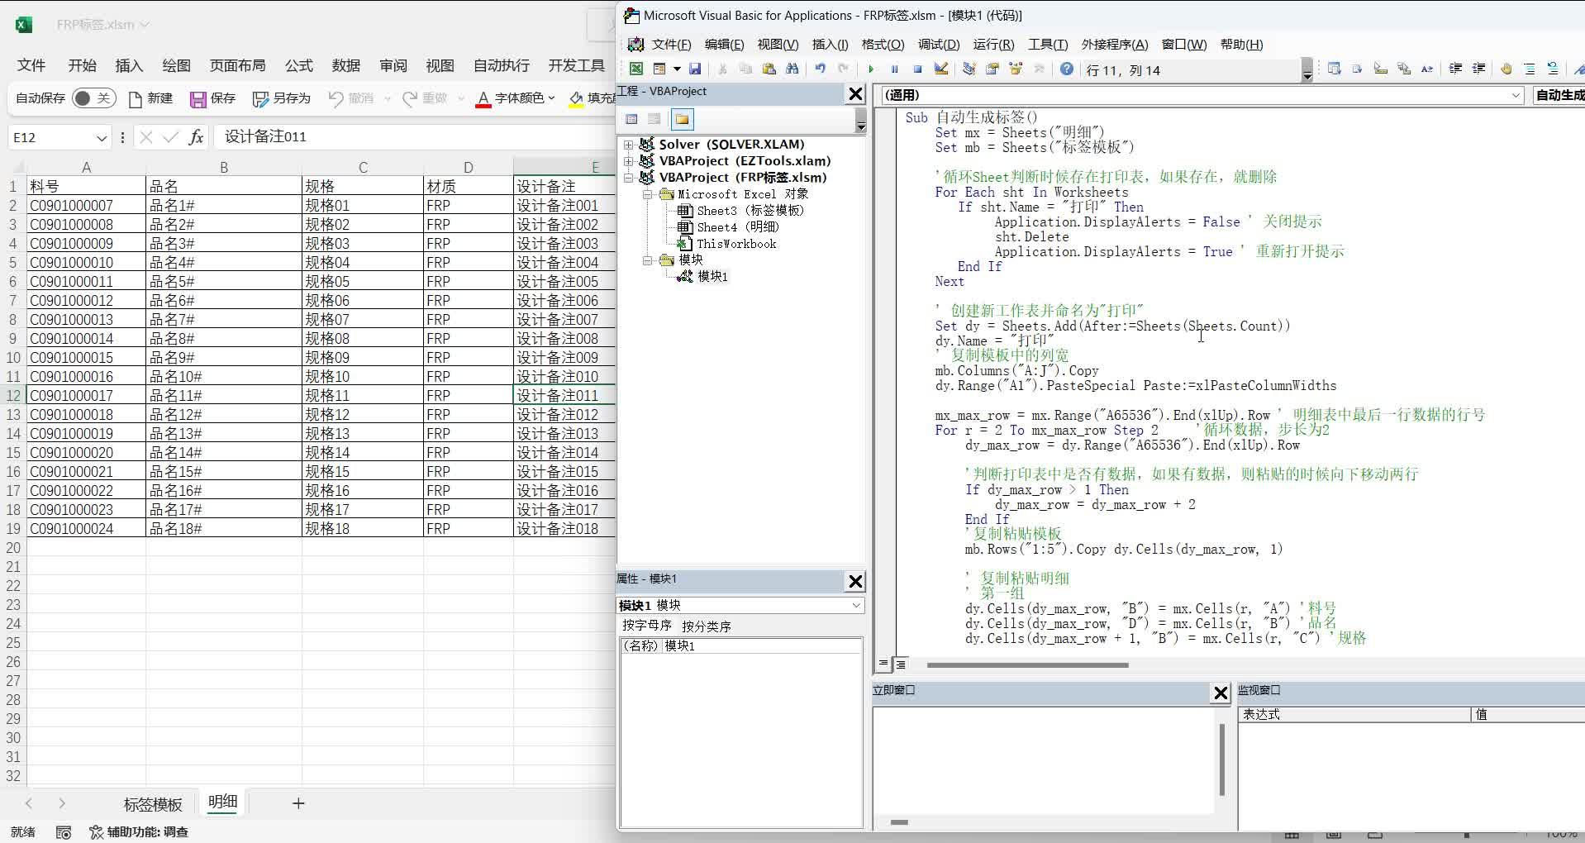The height and width of the screenshot is (843, 1585).
Task: Switch to the 标签模板 sheet tab
Action: pos(152,803)
